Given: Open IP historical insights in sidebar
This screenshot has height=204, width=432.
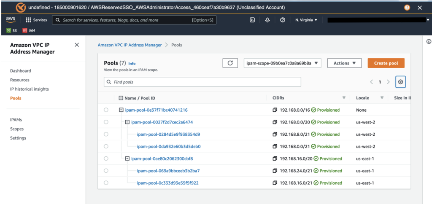Looking at the screenshot, I should (30, 89).
